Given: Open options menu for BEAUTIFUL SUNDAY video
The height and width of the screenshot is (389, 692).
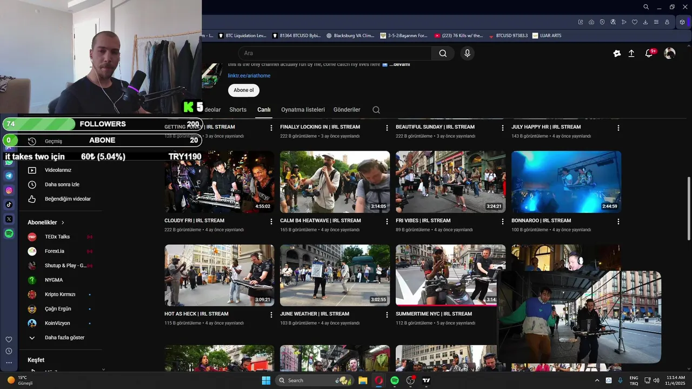Looking at the screenshot, I should 503,128.
